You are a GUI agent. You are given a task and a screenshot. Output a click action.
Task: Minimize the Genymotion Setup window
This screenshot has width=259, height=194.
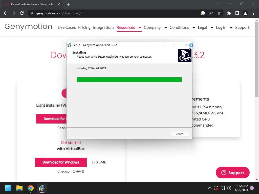163,45
